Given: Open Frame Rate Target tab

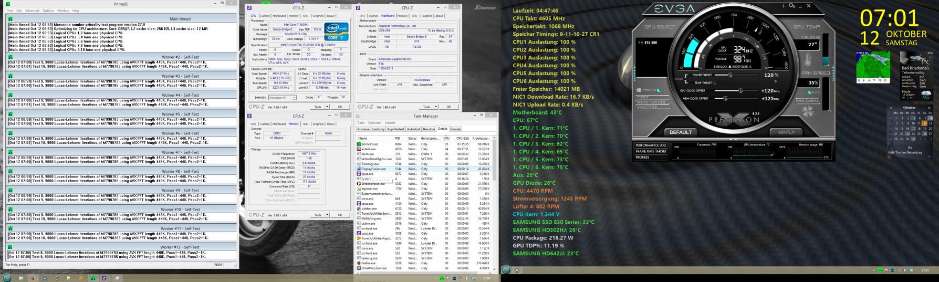Looking at the screenshot, I should pyautogui.click(x=651, y=151).
